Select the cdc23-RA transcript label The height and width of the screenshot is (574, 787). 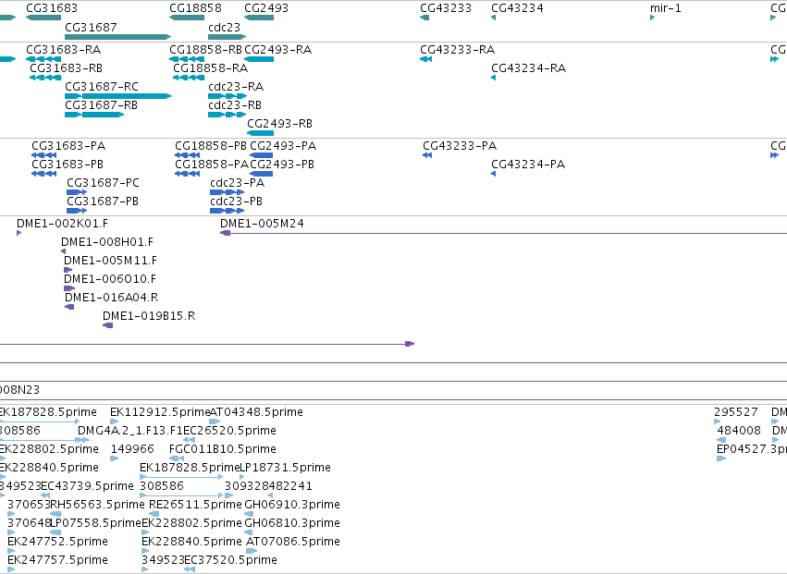pos(236,87)
